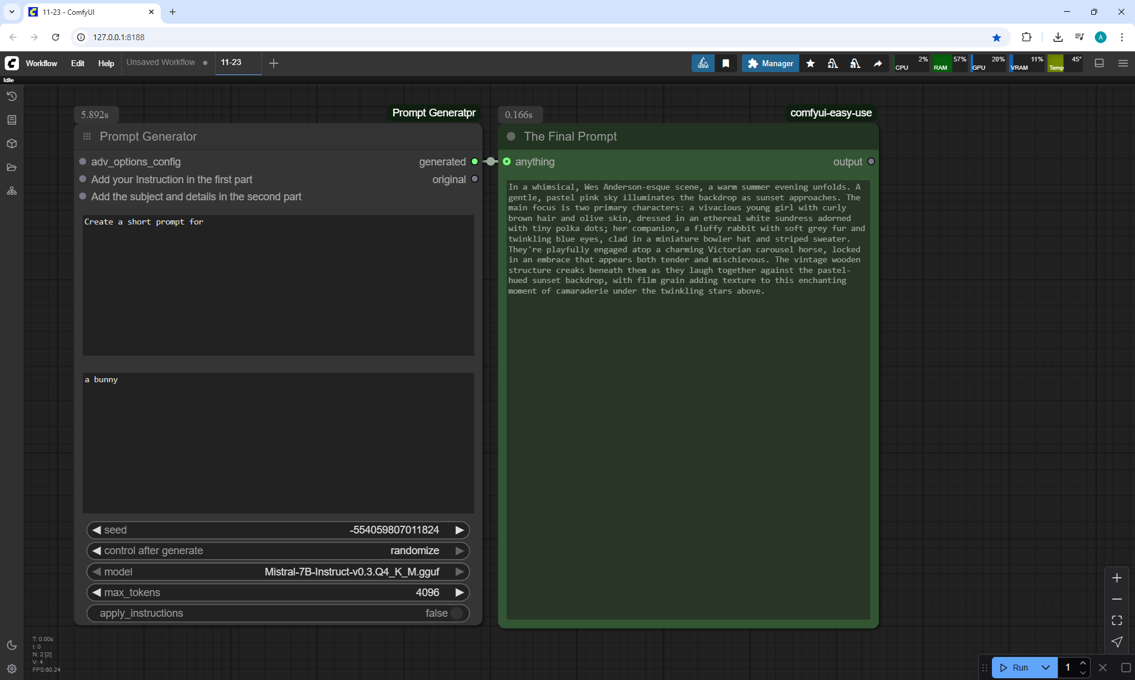Open the Workflow menu

(41, 63)
